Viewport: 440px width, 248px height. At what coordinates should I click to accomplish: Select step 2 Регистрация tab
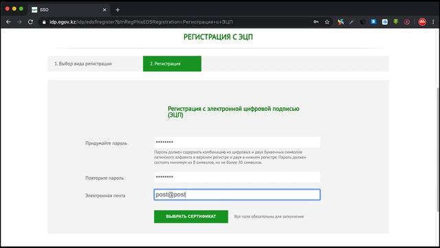[x=172, y=63]
